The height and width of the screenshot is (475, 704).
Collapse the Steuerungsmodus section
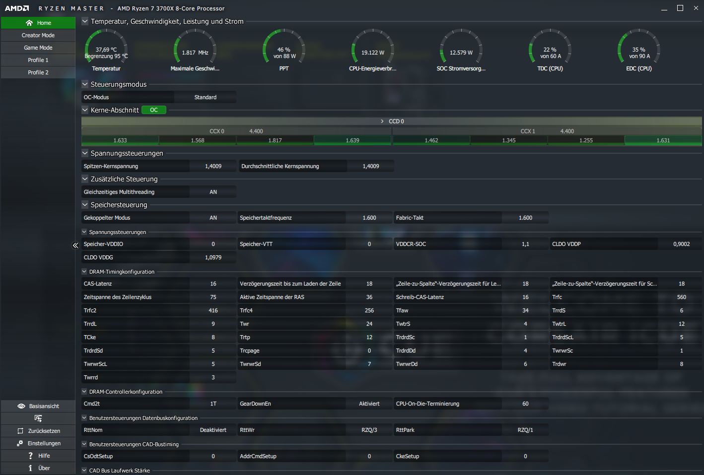click(85, 84)
